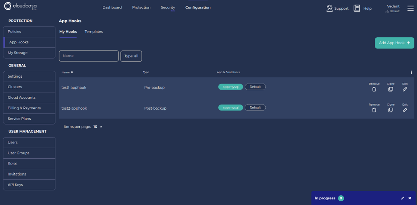Click app:mysql tag on test1-apphook row
417x205 pixels.
(231, 87)
